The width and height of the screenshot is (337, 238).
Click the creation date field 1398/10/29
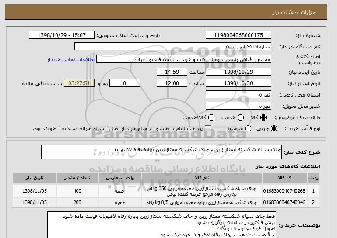tap(239, 72)
